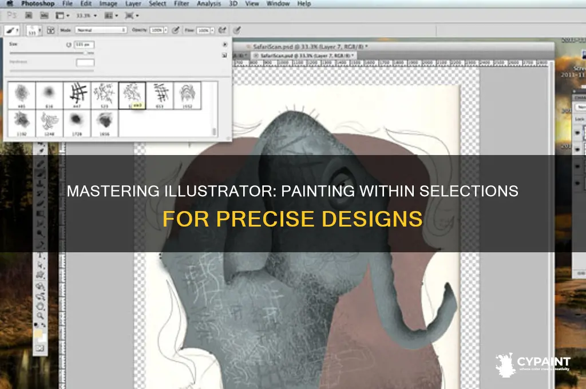Click the foreground color swatch
This screenshot has height=389, width=586.
pyautogui.click(x=38, y=334)
